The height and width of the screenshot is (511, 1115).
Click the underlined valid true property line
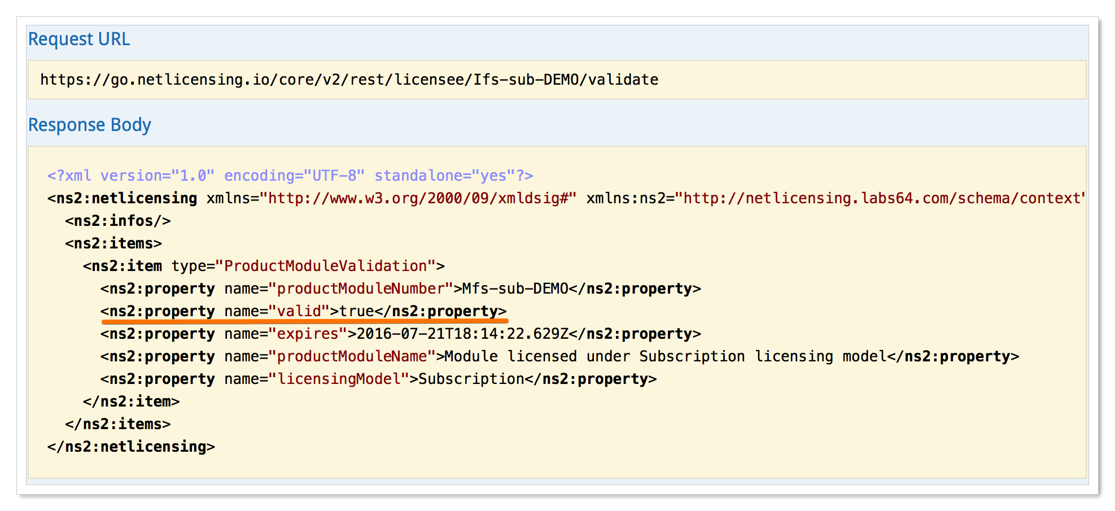304,311
